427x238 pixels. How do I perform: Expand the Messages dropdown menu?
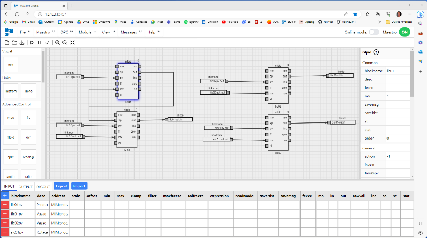131,32
